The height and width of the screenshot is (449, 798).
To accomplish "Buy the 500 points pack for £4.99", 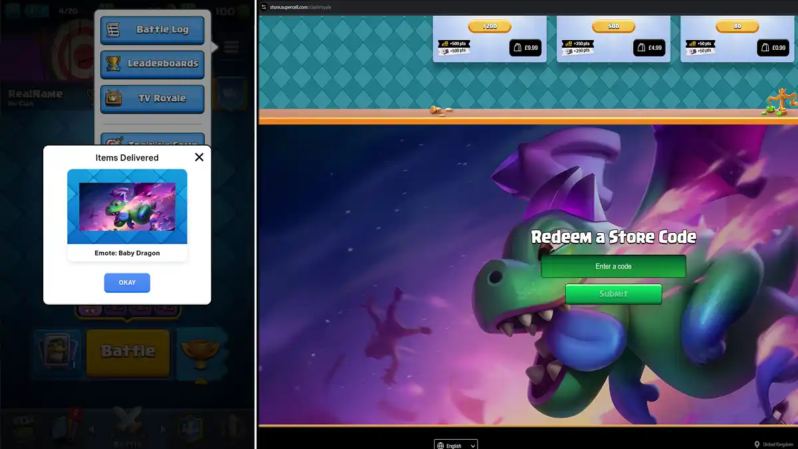I will [649, 47].
